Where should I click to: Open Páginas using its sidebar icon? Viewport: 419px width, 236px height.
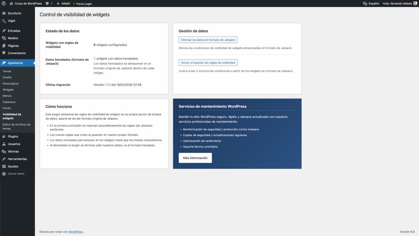coord(4,45)
